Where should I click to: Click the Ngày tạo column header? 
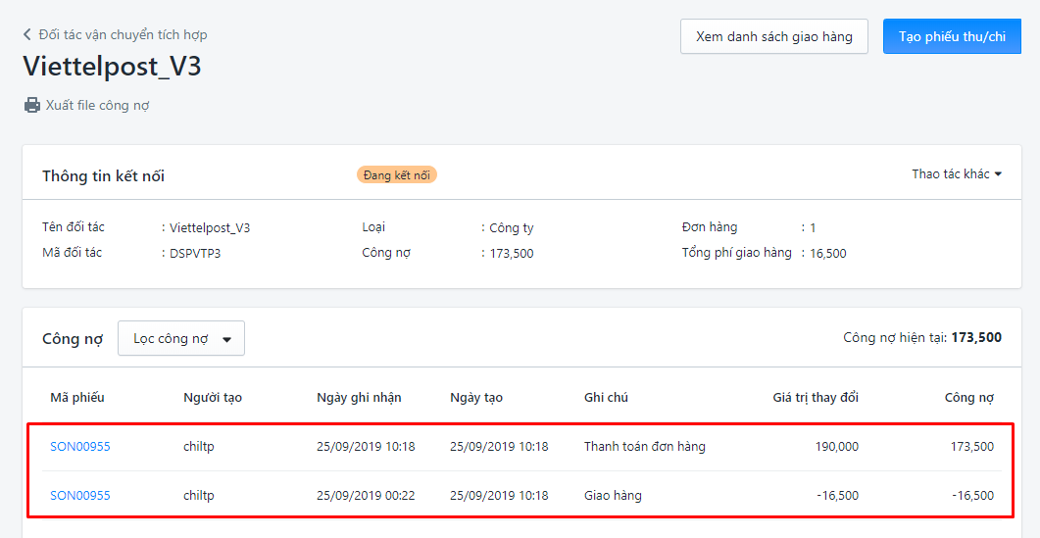pos(476,398)
